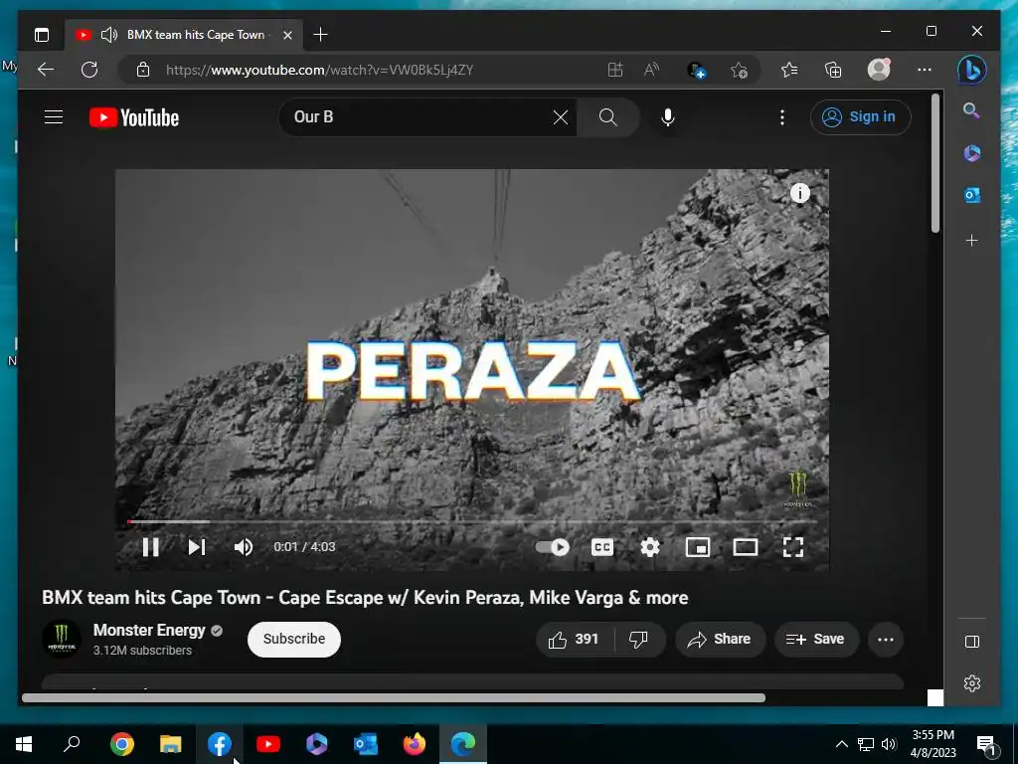
Task: Show hidden system tray icons
Action: (x=841, y=744)
